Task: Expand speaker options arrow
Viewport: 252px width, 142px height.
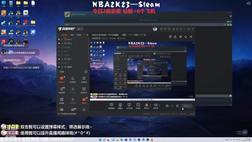Action: [159, 105]
